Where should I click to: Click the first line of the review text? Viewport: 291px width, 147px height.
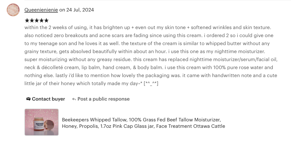pyautogui.click(x=148, y=27)
